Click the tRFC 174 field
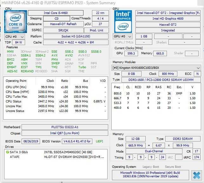 click(x=196, y=157)
